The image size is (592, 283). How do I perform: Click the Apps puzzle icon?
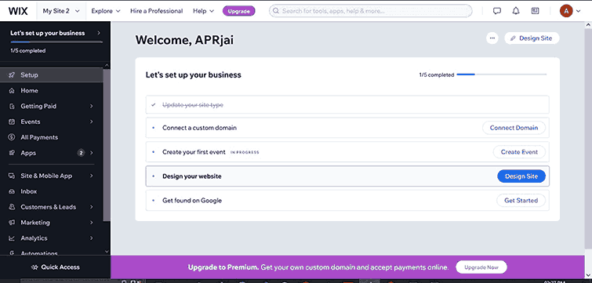(x=12, y=153)
